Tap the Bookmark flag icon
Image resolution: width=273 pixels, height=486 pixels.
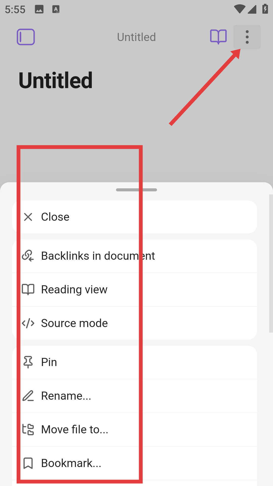[28, 463]
